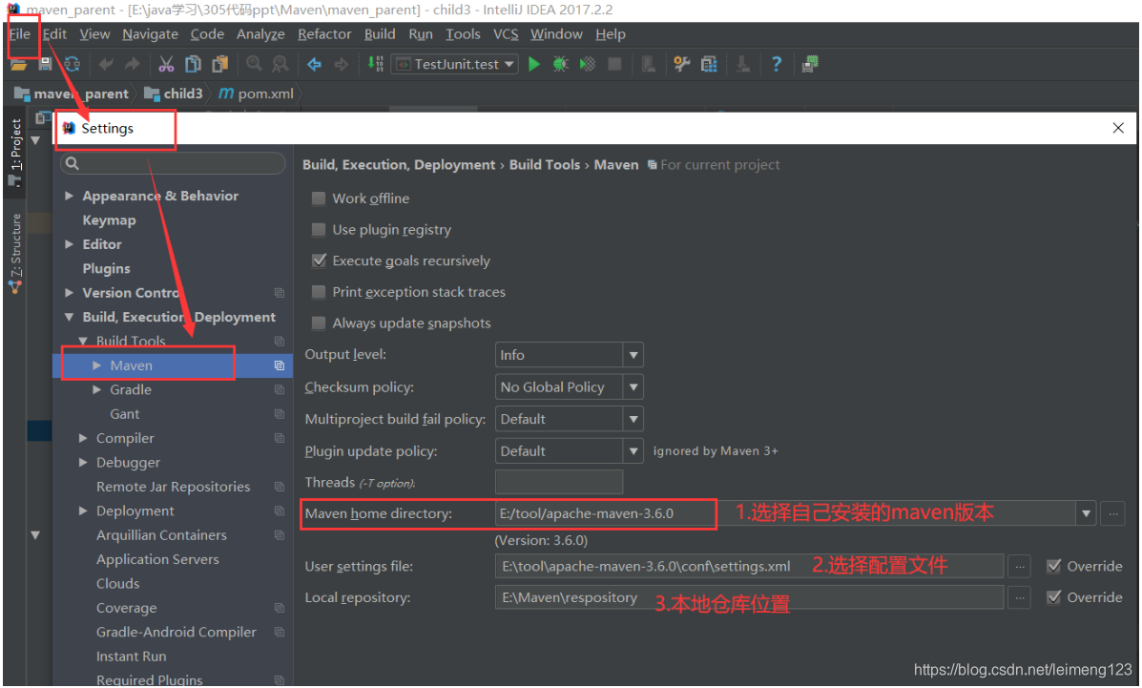
Task: Open the Z: Structure side tool window
Action: click(15, 254)
